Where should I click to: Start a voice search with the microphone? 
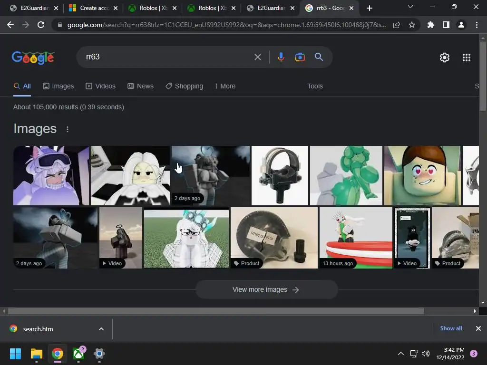[281, 57]
